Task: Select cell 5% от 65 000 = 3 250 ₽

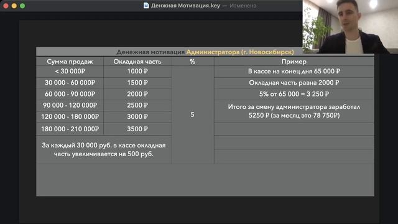Action: click(294, 94)
